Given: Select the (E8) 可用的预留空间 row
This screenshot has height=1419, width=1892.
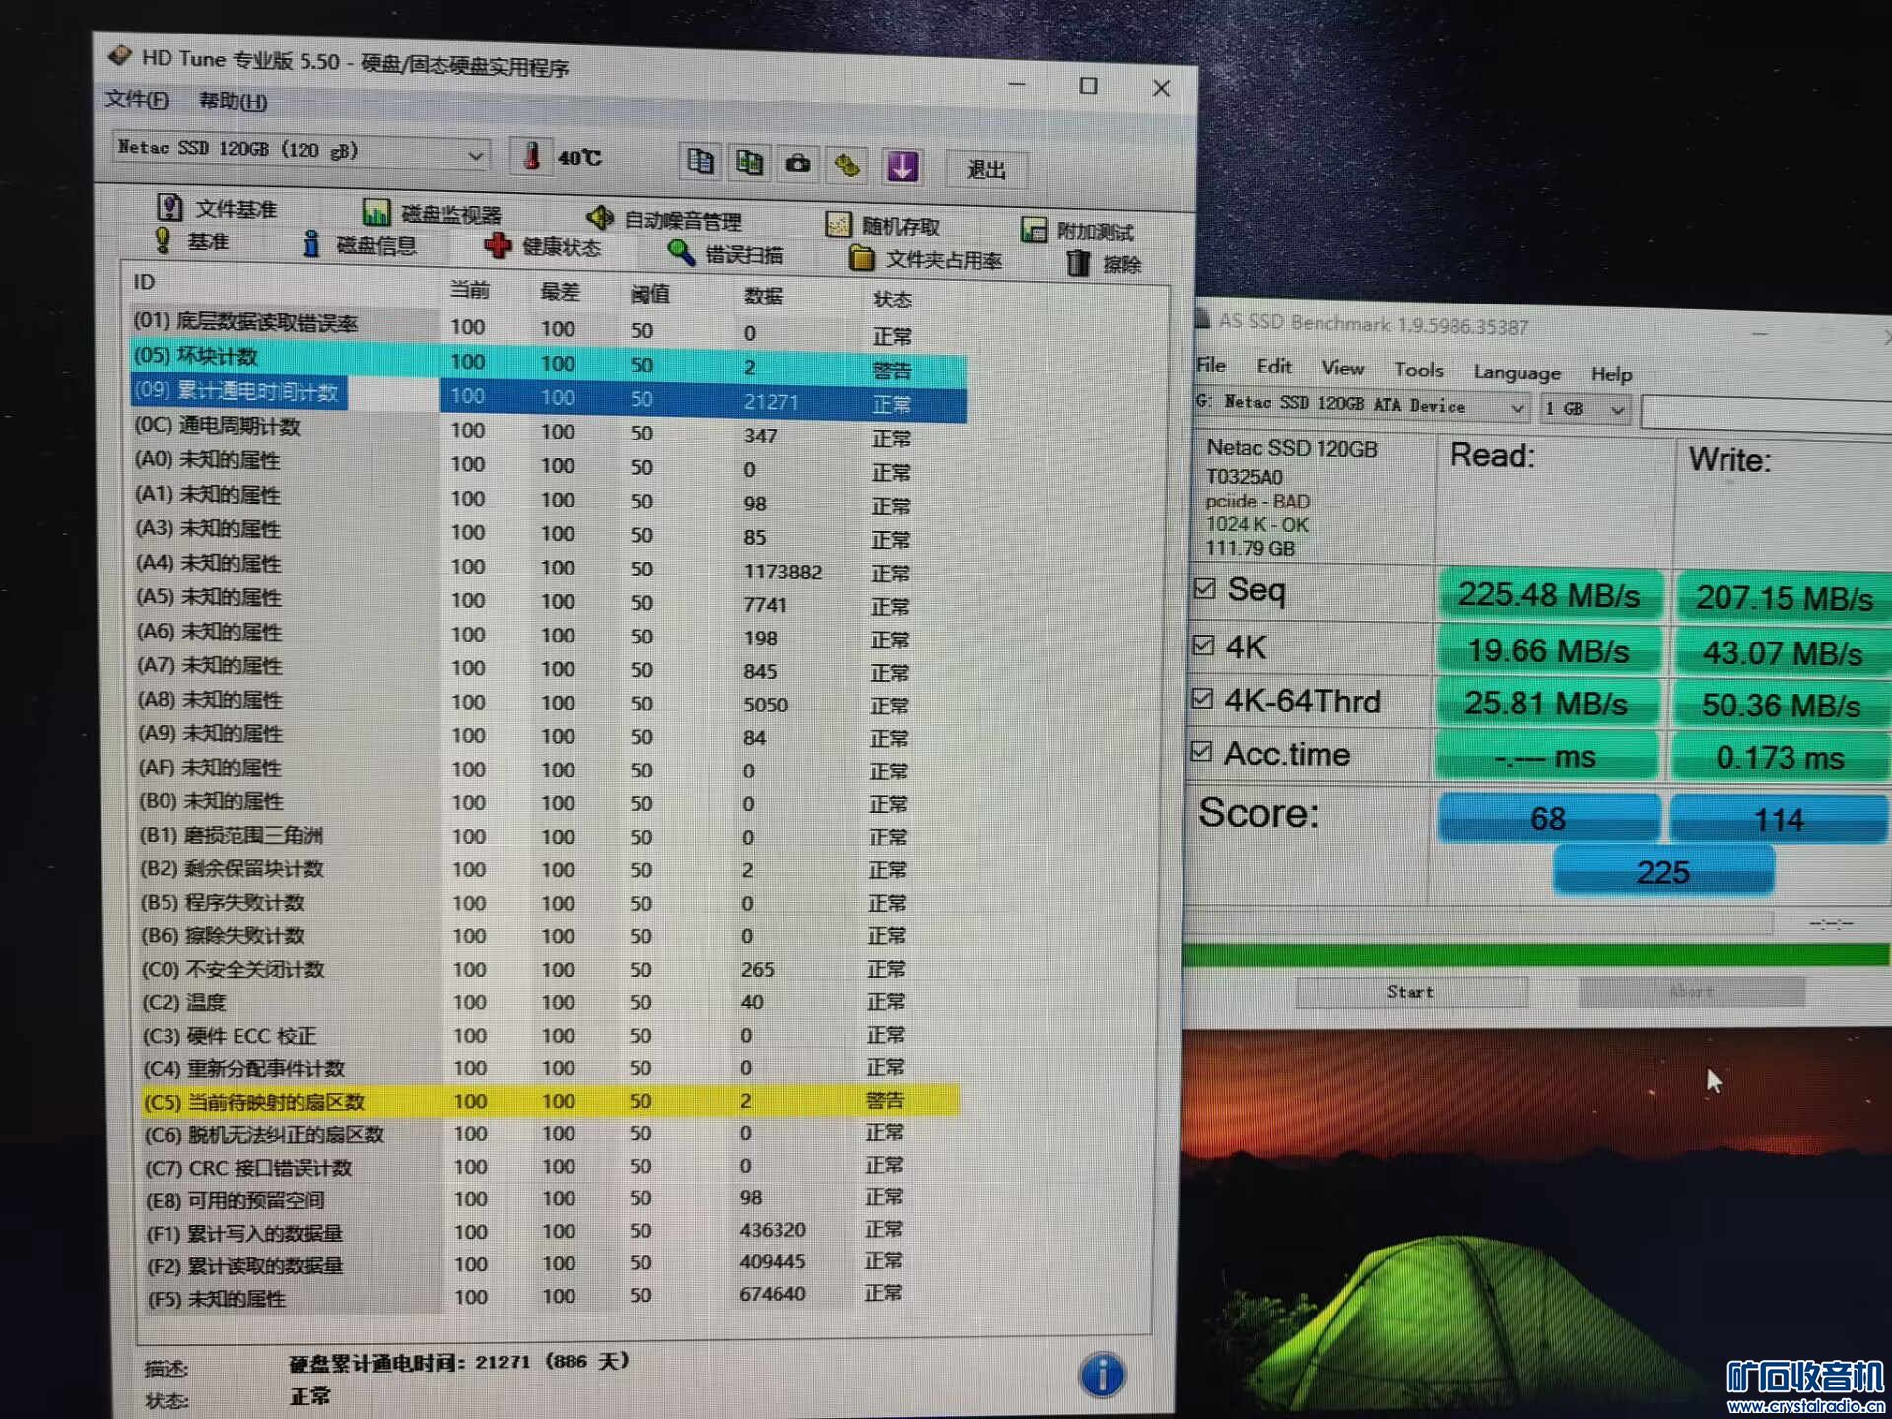Looking at the screenshot, I should 552,1198.
